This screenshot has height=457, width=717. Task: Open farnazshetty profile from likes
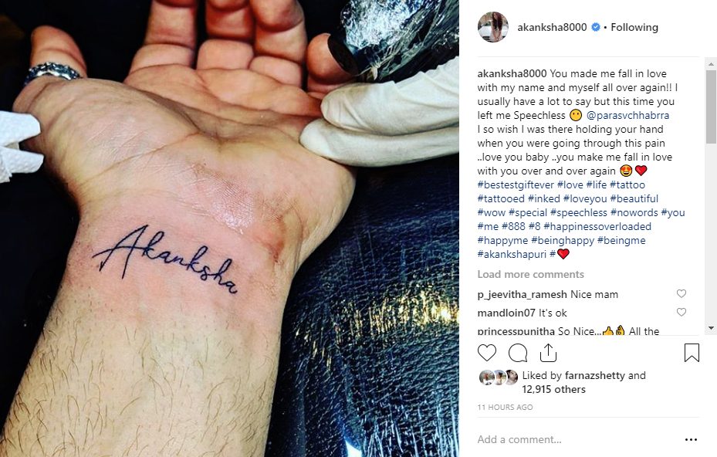595,376
